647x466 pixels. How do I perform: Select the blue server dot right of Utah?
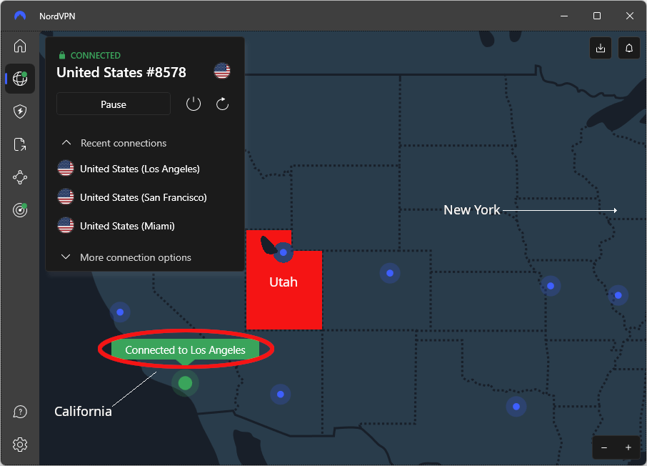[x=390, y=273]
